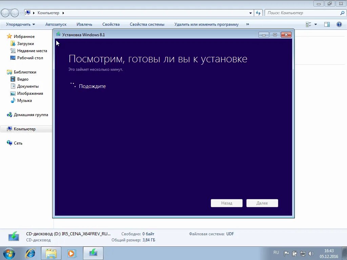
Task: Open Explorer help icon
Action: point(339,24)
